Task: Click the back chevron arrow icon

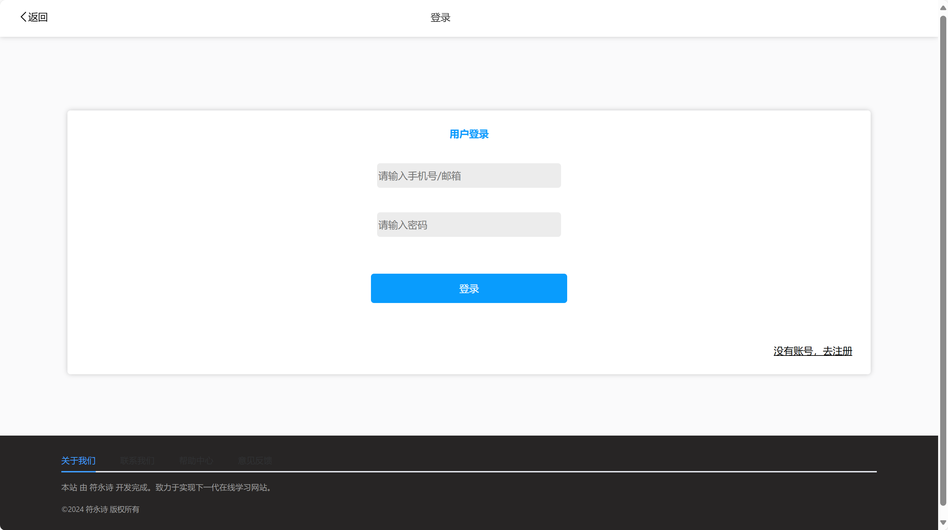Action: click(23, 17)
